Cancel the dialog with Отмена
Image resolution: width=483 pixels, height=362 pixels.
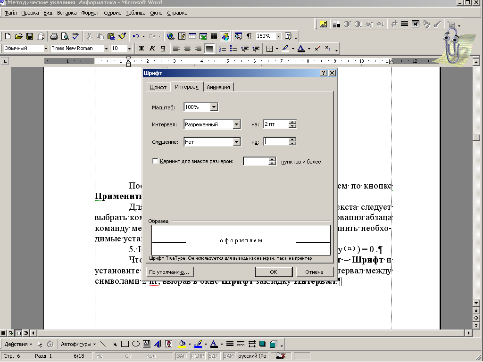315,272
